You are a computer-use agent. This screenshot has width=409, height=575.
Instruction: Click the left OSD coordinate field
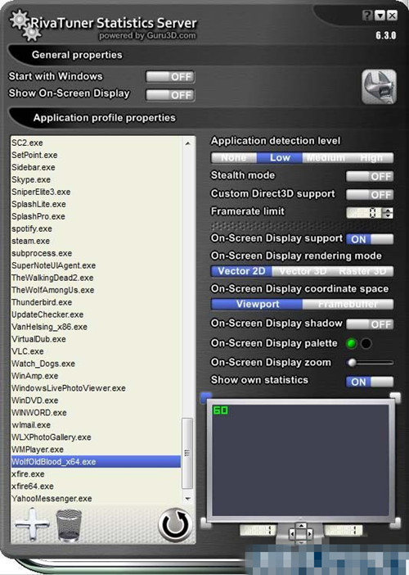click(x=258, y=530)
